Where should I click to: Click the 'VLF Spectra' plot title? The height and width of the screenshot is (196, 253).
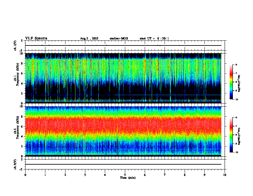pyautogui.click(x=36, y=38)
